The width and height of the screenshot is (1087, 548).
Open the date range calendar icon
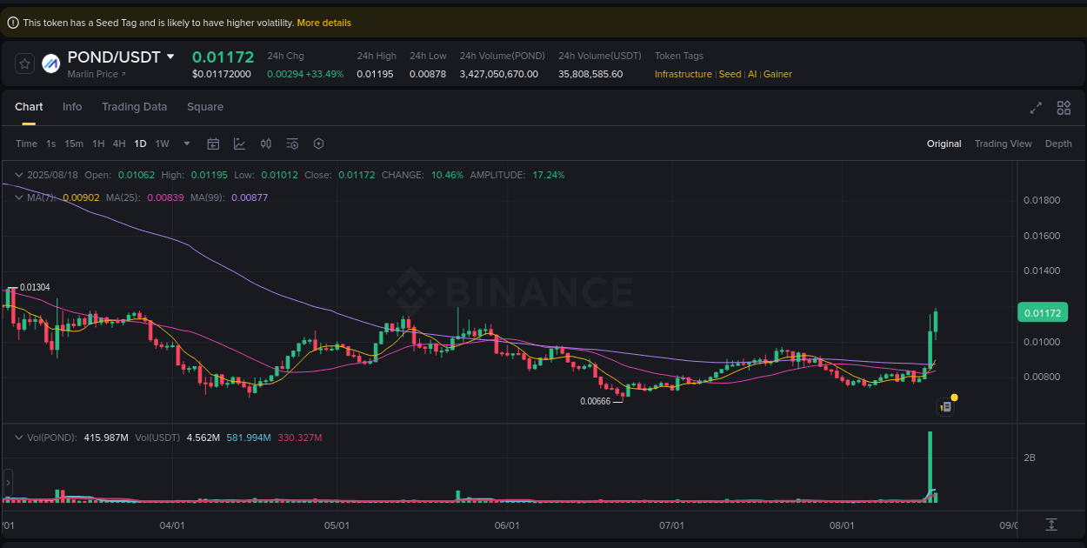[213, 144]
